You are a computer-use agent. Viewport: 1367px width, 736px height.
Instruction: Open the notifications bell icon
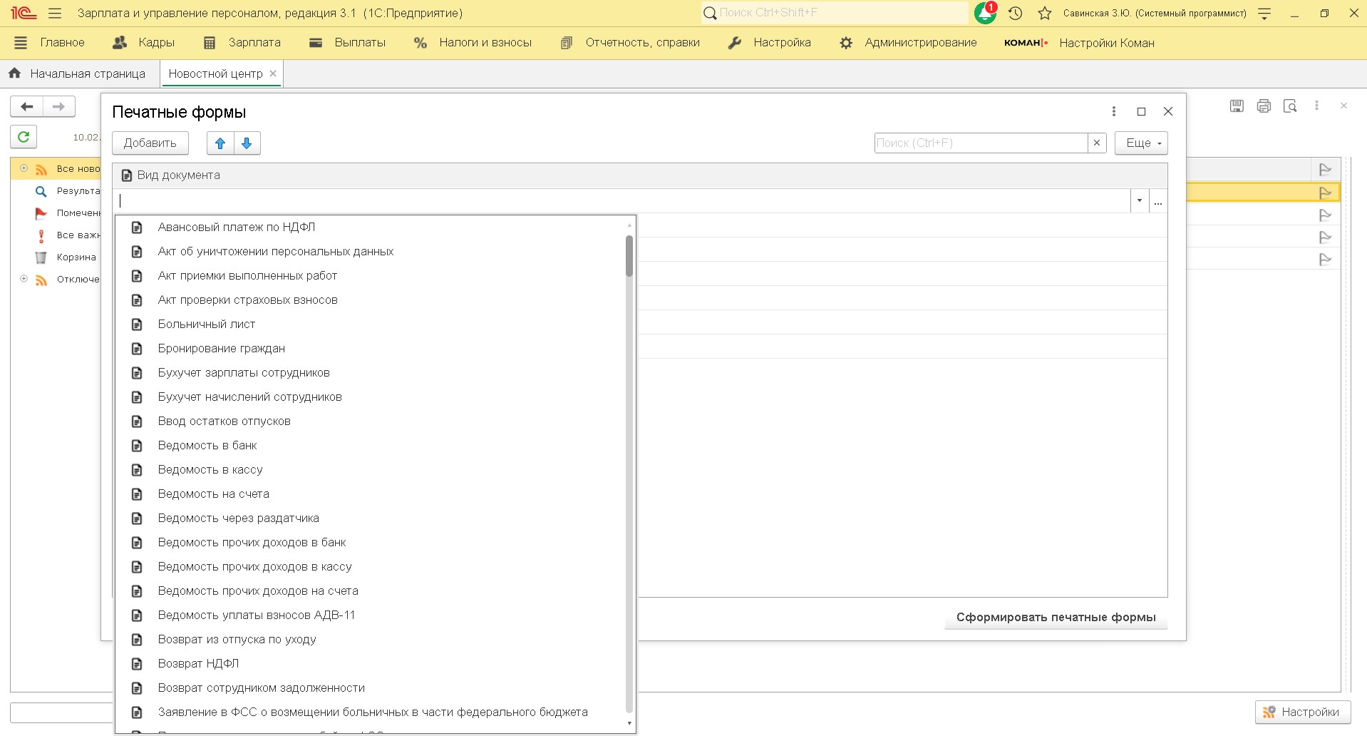click(985, 13)
